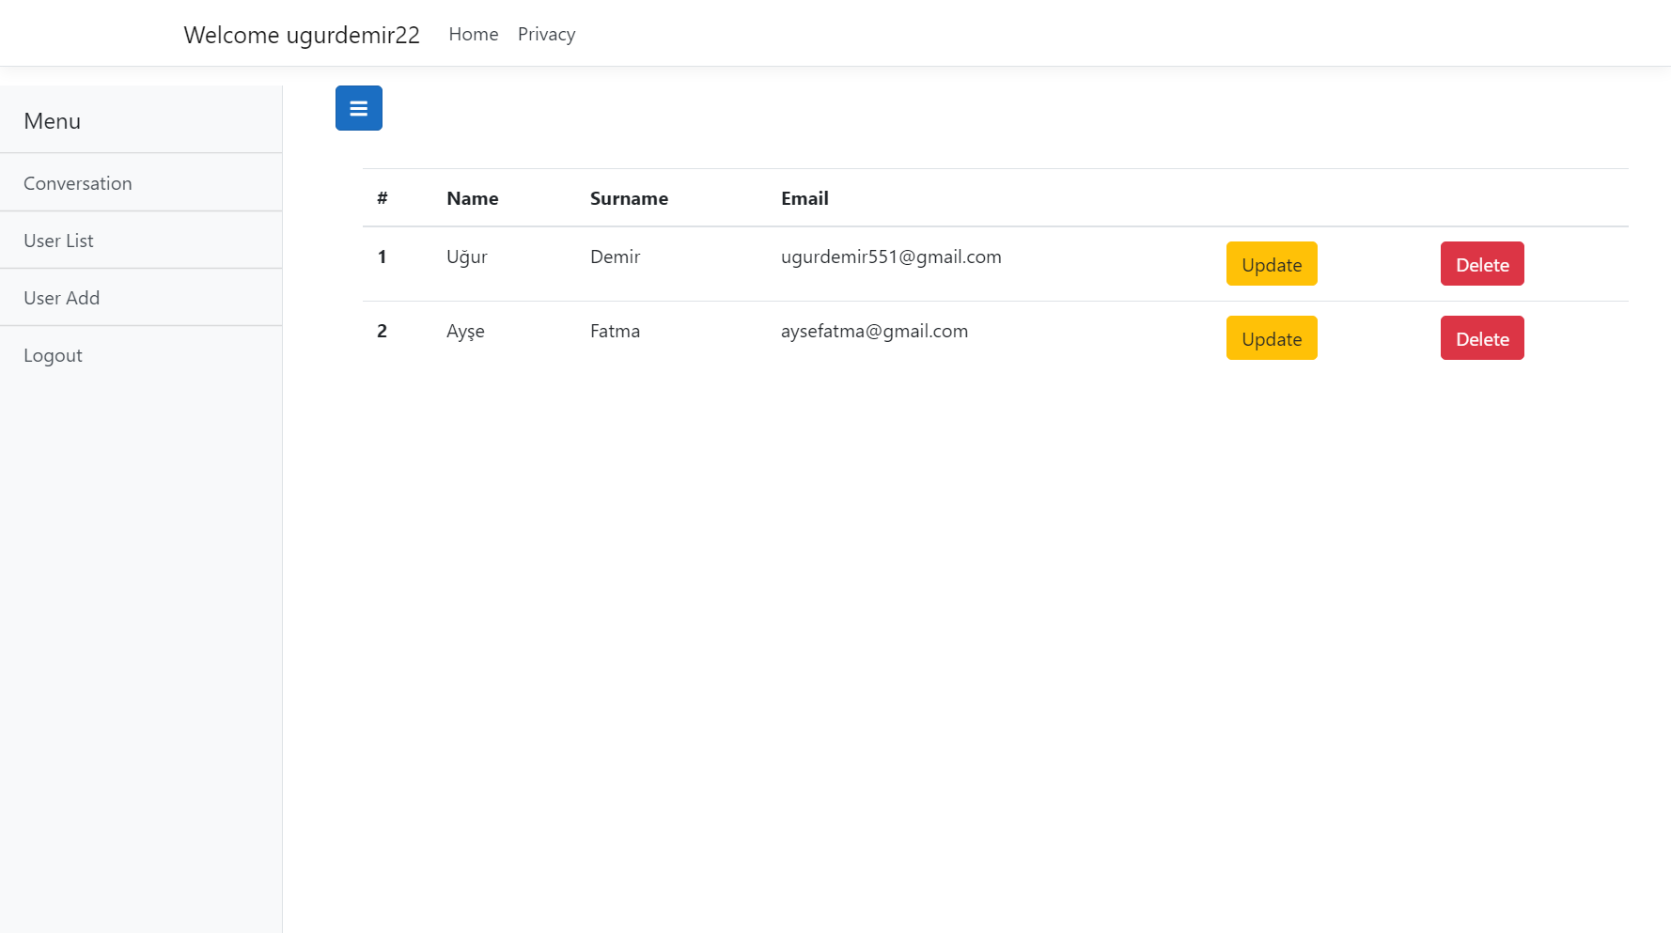The width and height of the screenshot is (1671, 933).
Task: Select Logout in the sidebar menu
Action: [x=141, y=355]
